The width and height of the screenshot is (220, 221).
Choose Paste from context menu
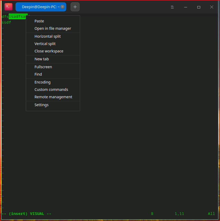tap(53, 21)
